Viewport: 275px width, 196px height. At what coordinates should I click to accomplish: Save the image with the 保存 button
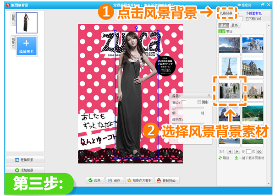click(115, 180)
